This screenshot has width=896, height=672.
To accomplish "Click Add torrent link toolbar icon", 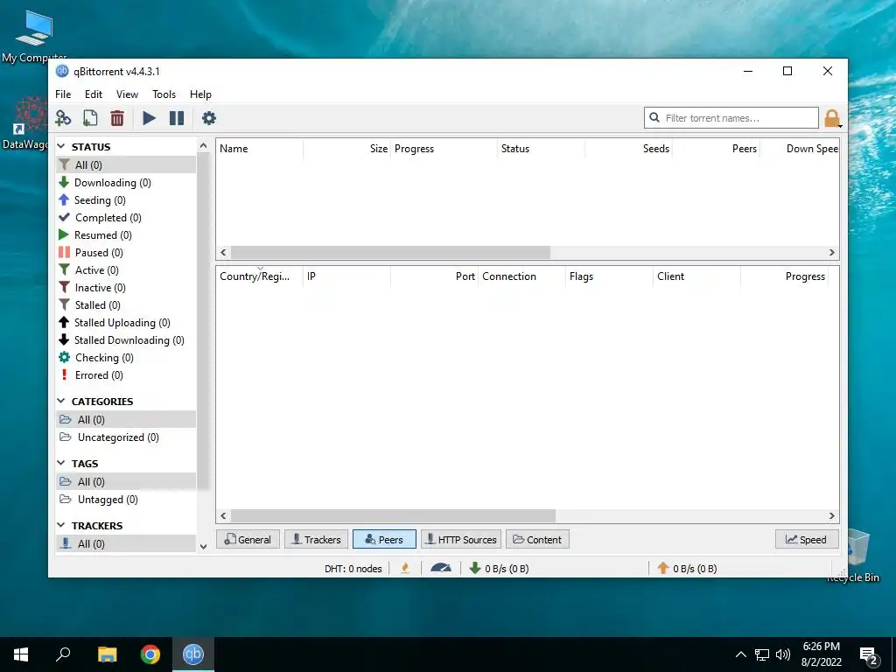I will point(63,118).
